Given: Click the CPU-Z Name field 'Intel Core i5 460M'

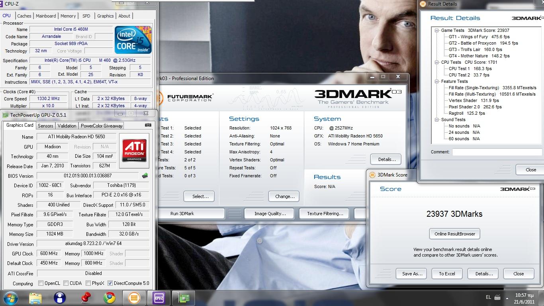Looking at the screenshot, I should [x=71, y=29].
